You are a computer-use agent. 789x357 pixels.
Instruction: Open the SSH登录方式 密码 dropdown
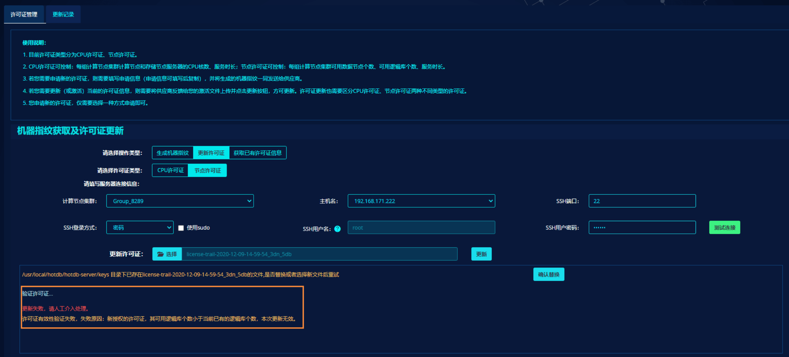(140, 228)
